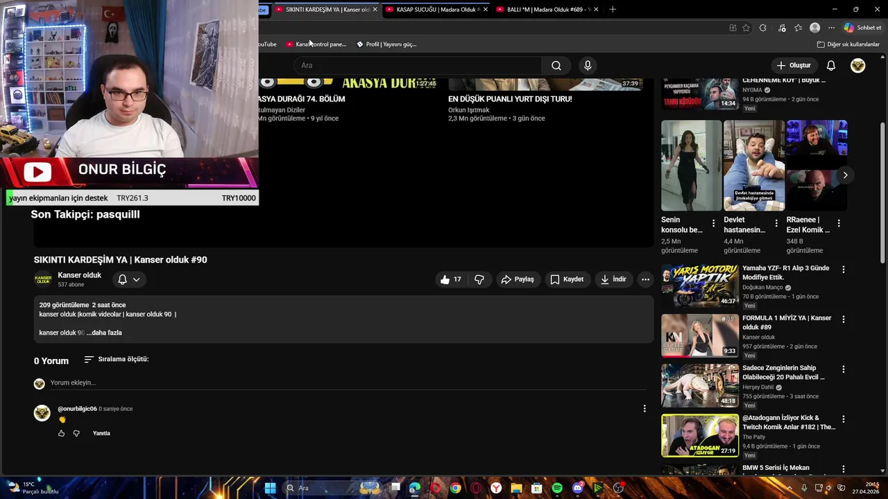Open EN DÜŞÜK PUANLI YURT DIŞI TURU title
Screen dimensions: 888x499
[x=510, y=99]
